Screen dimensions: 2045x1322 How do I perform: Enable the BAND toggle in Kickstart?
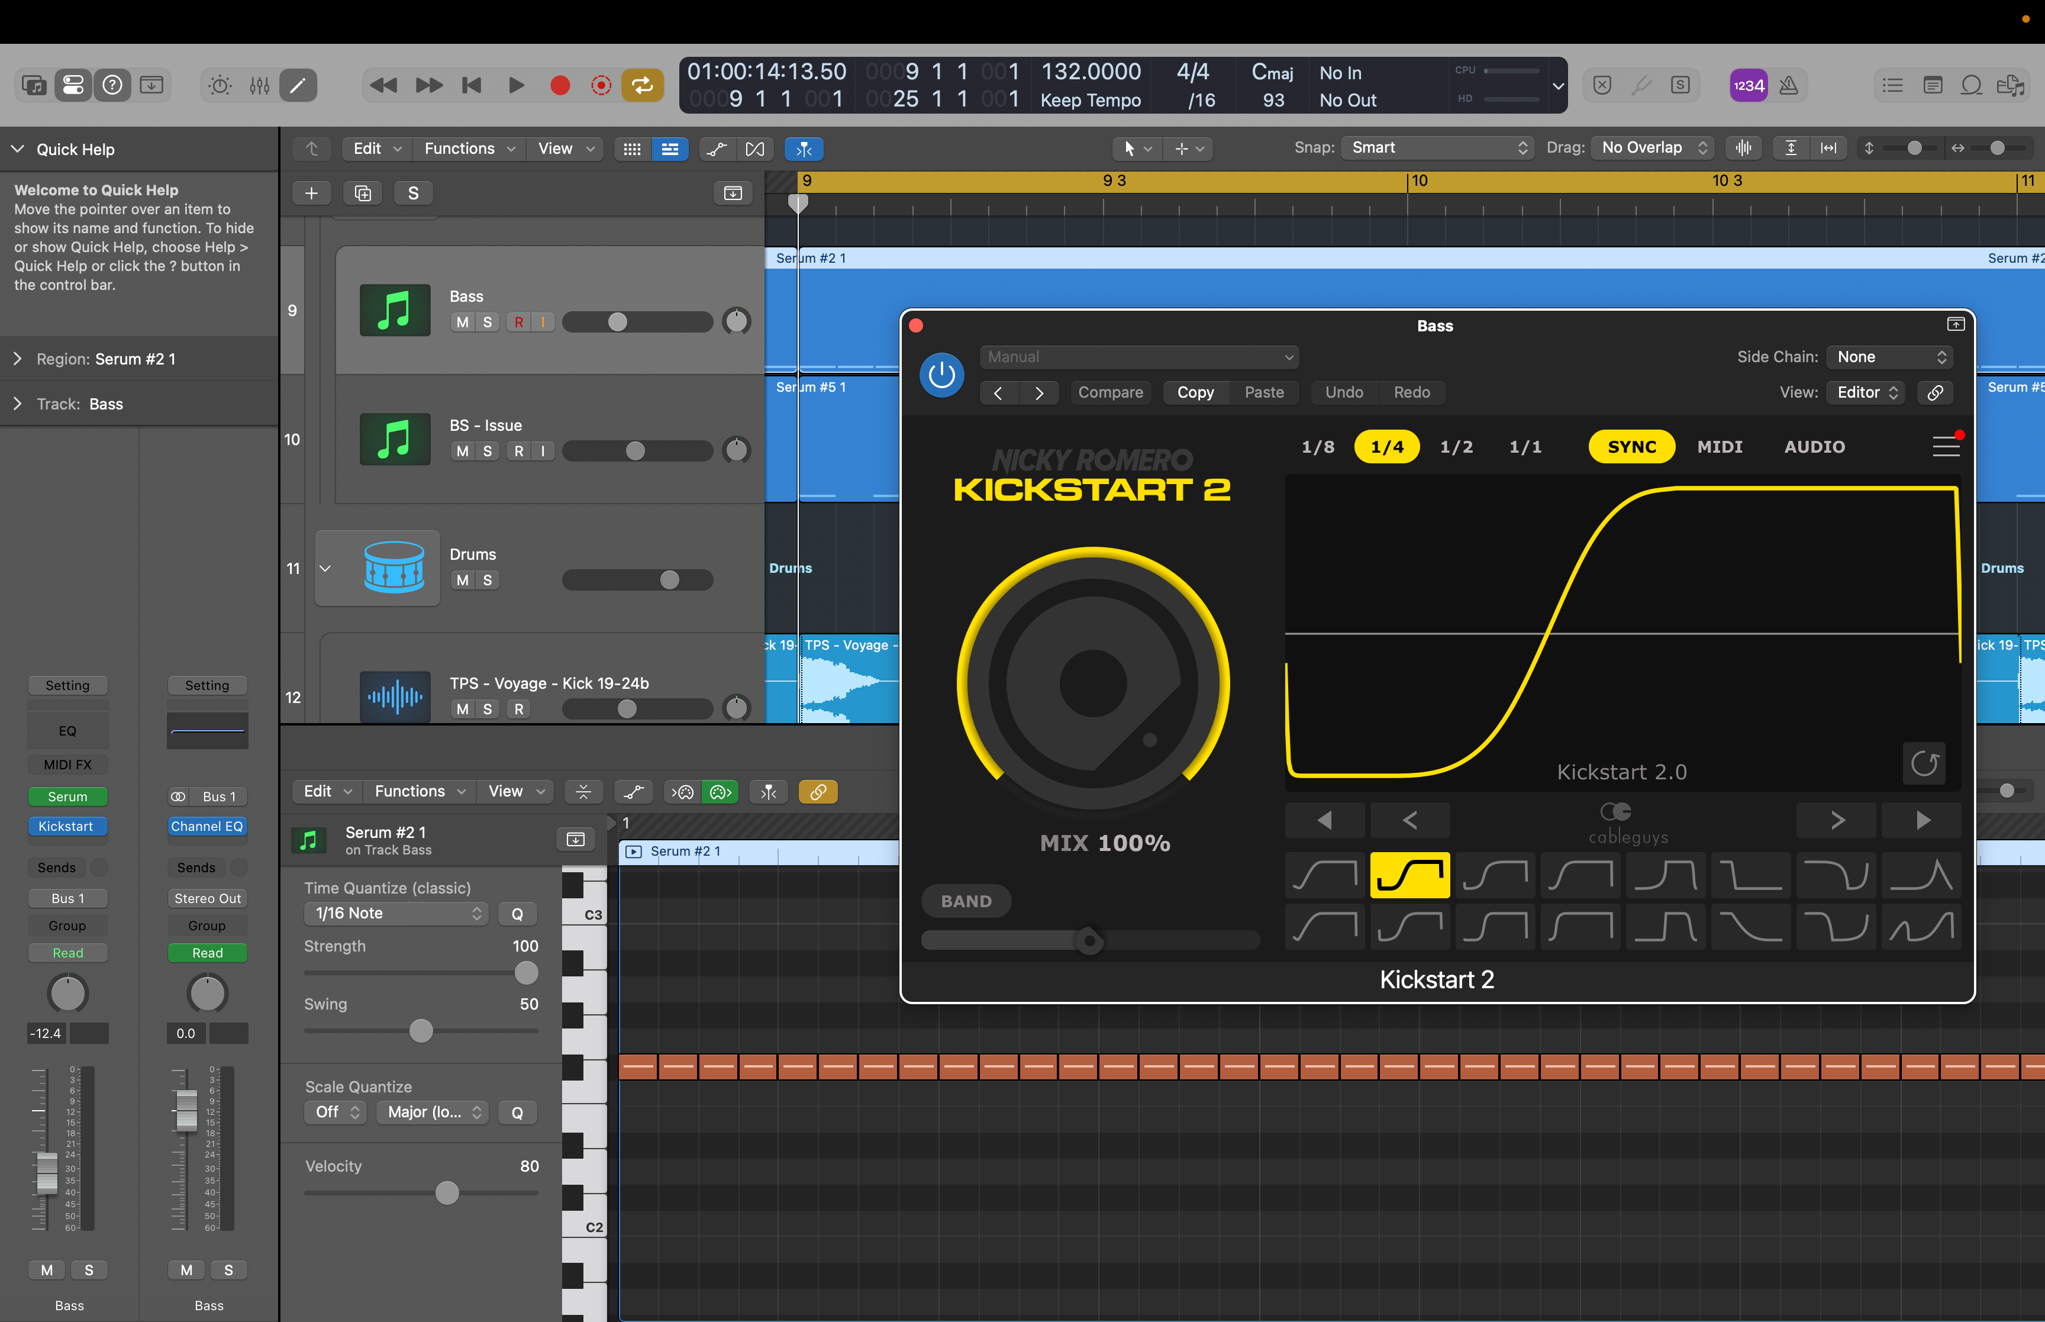[x=966, y=901]
